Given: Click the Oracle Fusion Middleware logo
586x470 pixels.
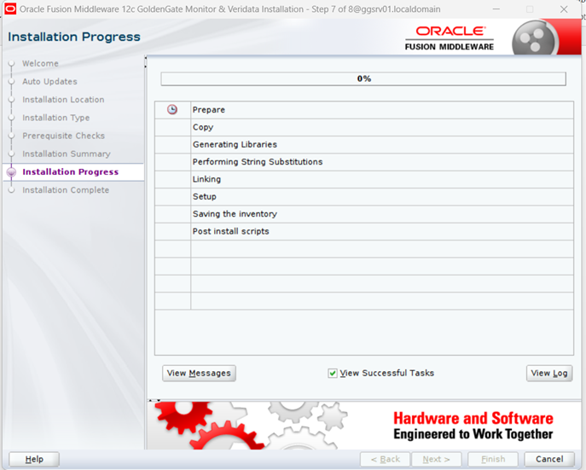Looking at the screenshot, I should (x=449, y=38).
